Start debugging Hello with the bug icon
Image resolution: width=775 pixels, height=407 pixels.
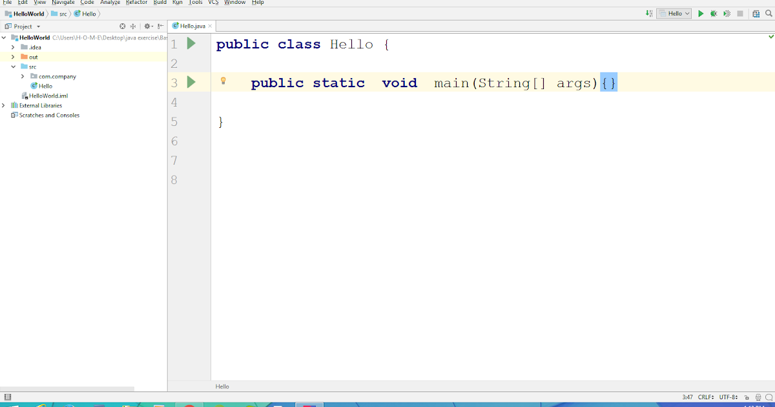714,13
